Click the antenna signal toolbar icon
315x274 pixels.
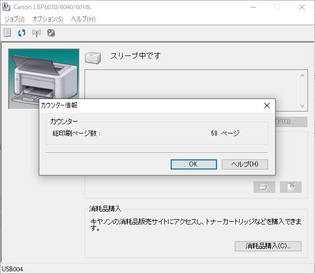[x=37, y=33]
